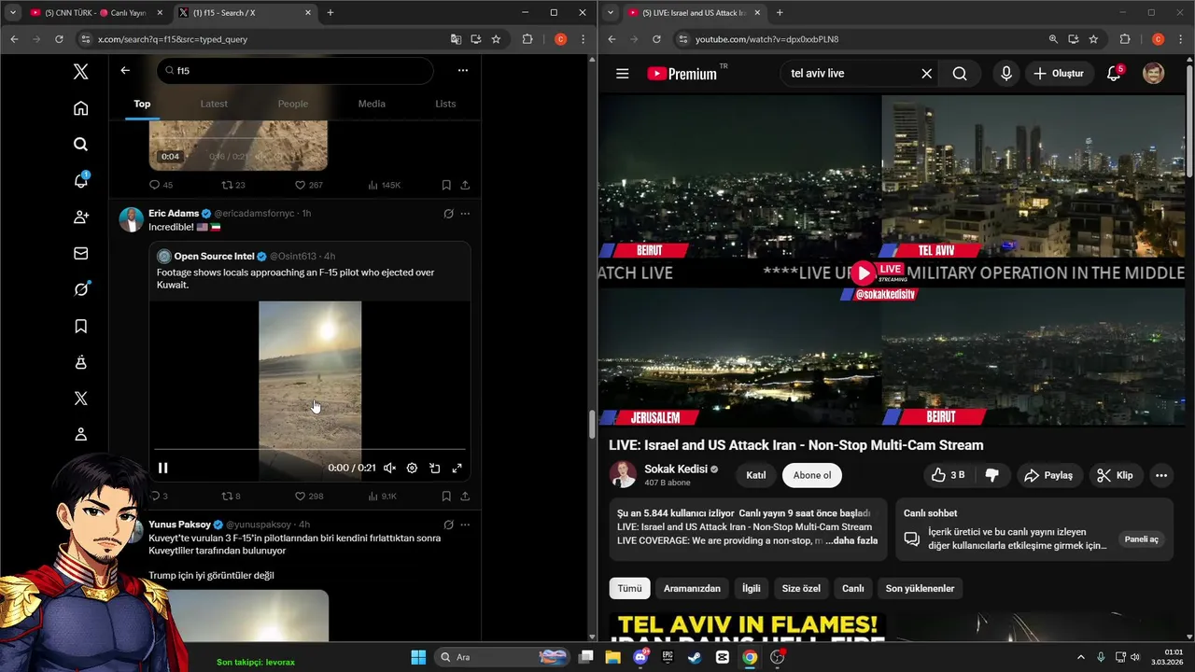Open Sokak Kedisi channel name
The image size is (1195, 672).
pyautogui.click(x=675, y=469)
